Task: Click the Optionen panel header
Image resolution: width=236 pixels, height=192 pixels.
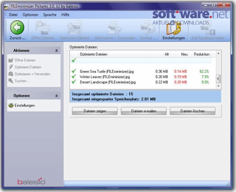Action: click(x=34, y=96)
